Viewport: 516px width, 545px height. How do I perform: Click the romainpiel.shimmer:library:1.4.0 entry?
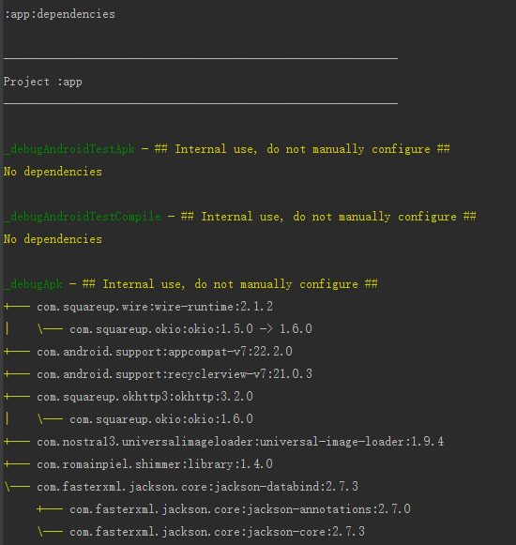(155, 464)
